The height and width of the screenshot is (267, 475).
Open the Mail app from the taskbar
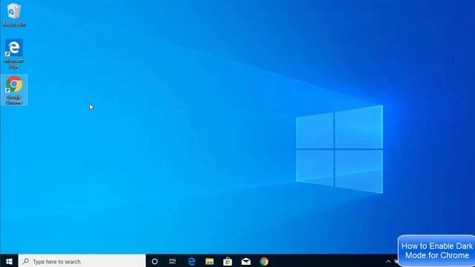[x=246, y=261]
